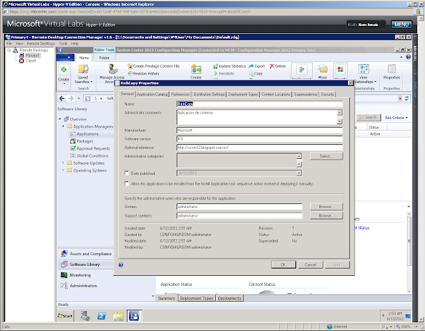Click the Name input field

click(x=260, y=104)
